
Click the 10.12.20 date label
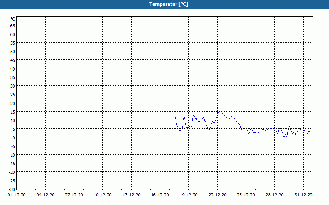pos(102,195)
